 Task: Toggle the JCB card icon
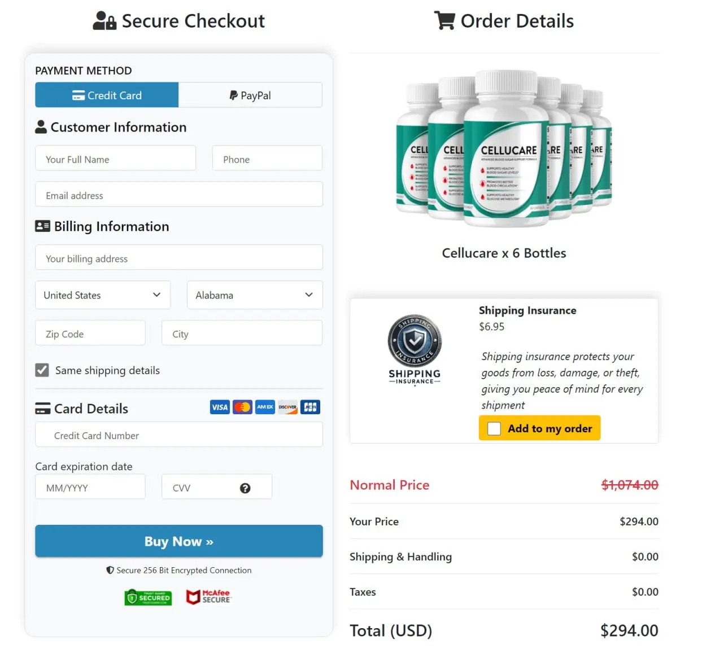coord(310,407)
